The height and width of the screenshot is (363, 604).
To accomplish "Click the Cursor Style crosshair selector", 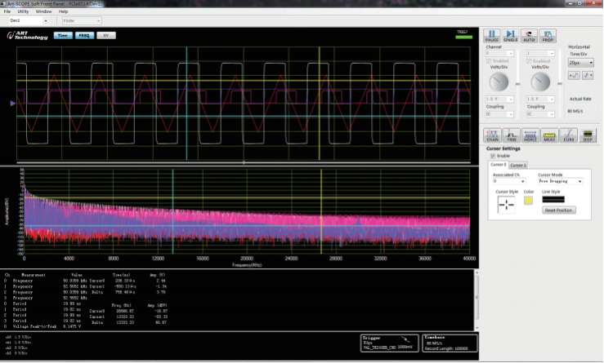I will (506, 205).
